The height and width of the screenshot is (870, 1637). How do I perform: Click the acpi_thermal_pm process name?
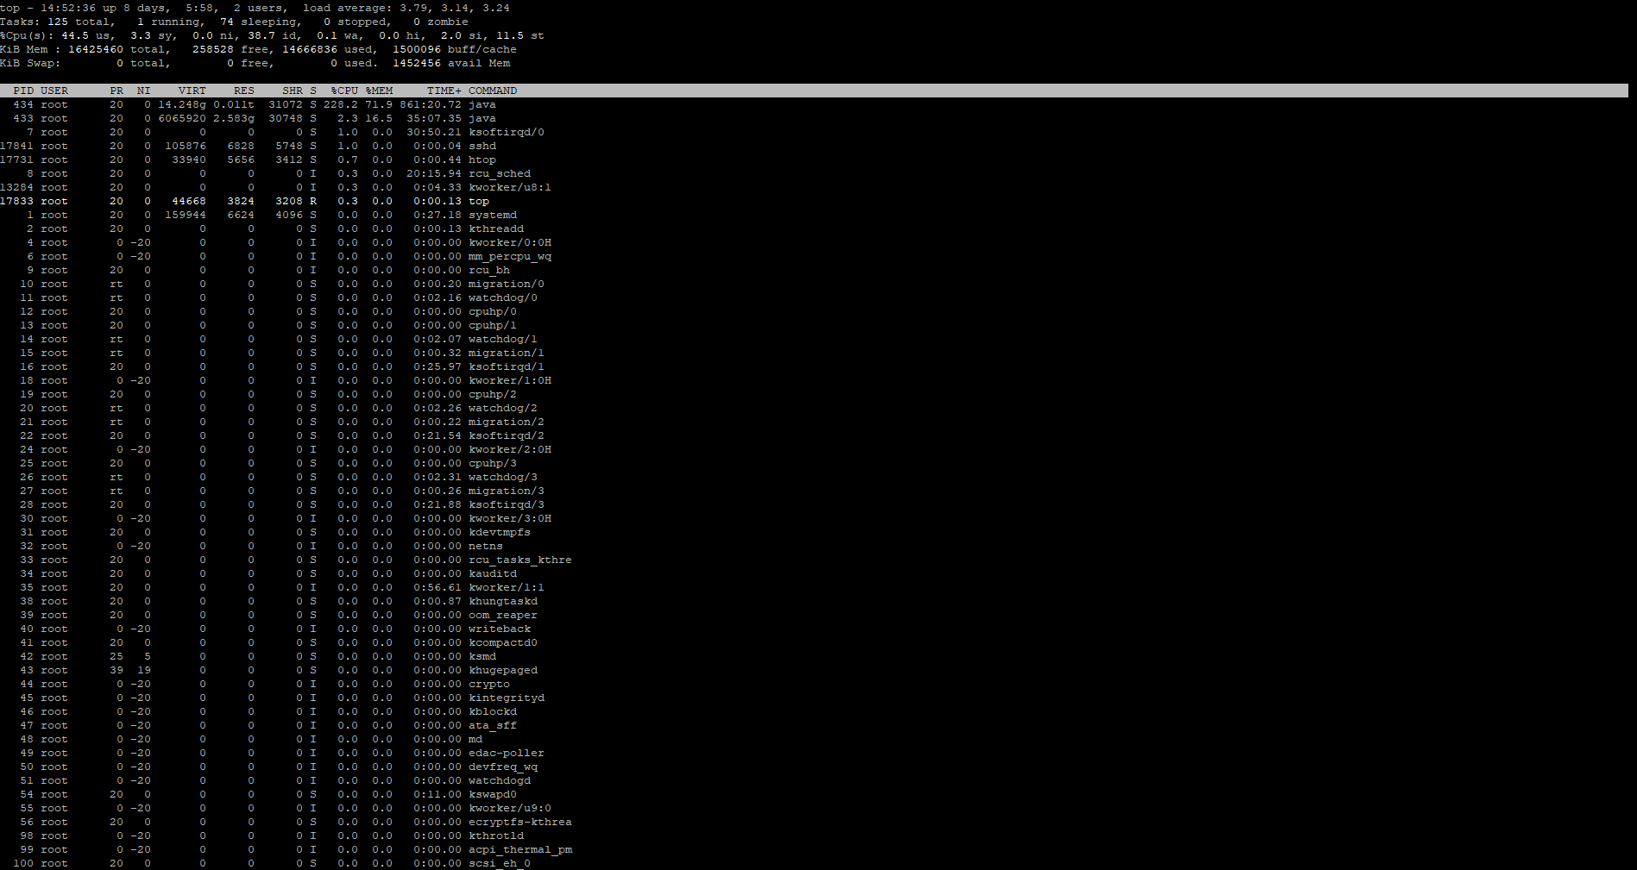pos(519,849)
